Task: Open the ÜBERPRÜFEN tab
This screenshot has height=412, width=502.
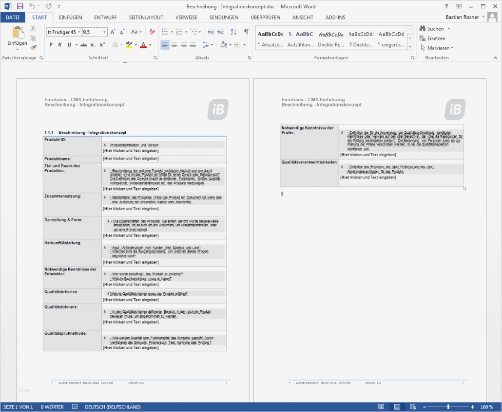Action: pos(265,18)
